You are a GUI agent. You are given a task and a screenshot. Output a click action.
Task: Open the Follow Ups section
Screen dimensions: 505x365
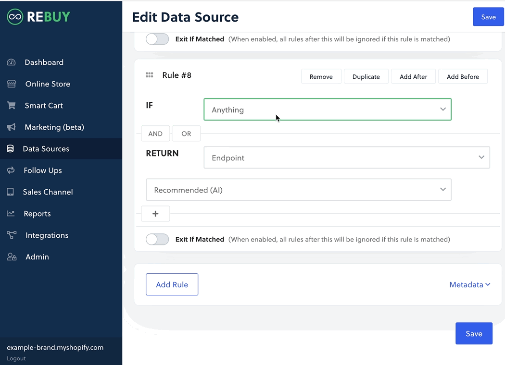[43, 170]
